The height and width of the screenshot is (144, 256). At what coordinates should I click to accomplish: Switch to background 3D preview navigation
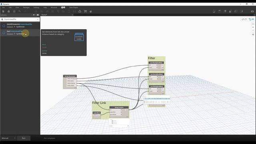(x=244, y=19)
